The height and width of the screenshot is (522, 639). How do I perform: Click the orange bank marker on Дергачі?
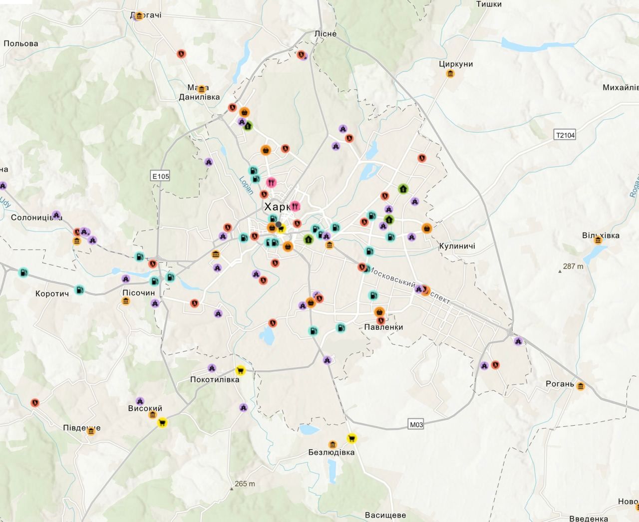point(140,15)
